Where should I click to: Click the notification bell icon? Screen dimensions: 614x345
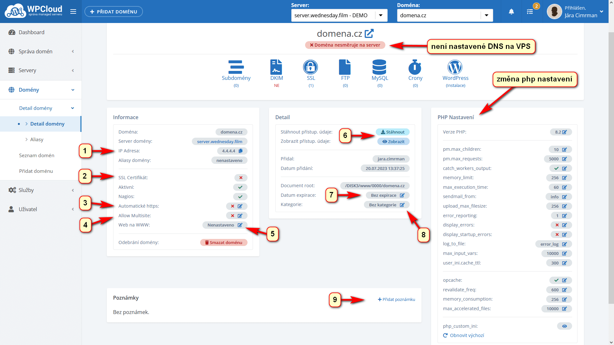511,12
